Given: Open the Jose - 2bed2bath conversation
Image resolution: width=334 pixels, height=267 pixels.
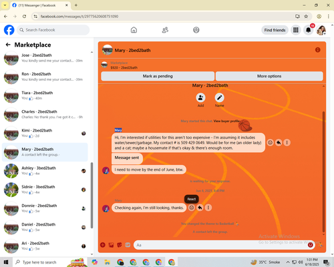Looking at the screenshot, I should tap(45, 58).
